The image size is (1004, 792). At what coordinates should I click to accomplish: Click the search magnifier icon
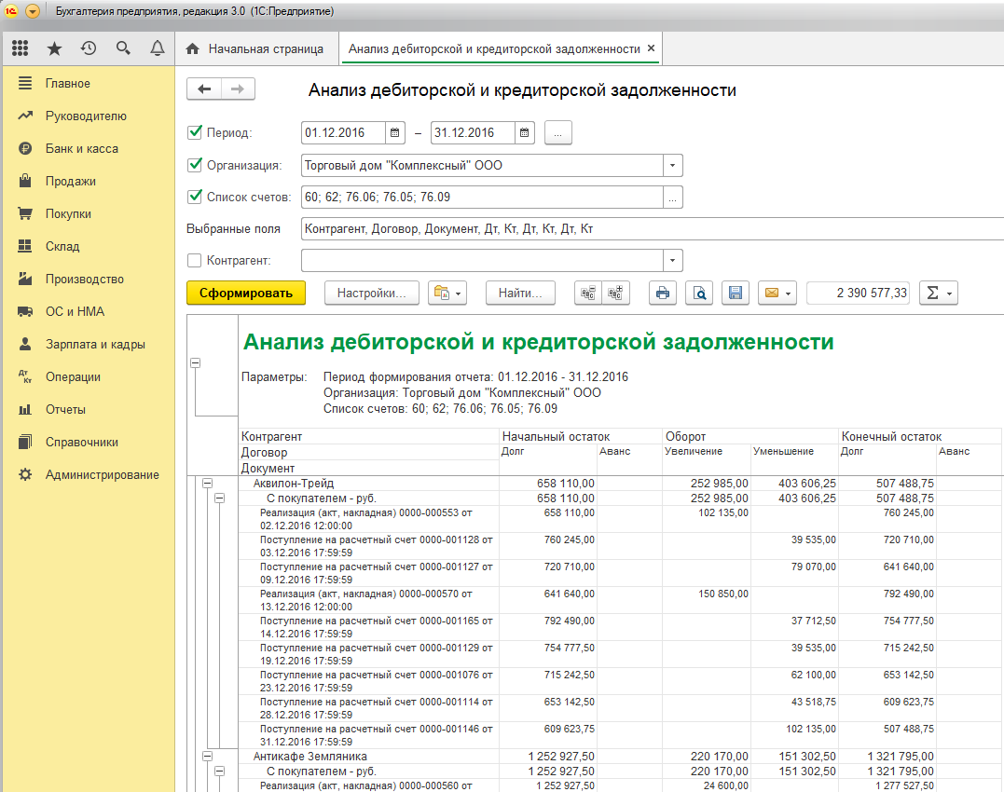click(x=123, y=48)
